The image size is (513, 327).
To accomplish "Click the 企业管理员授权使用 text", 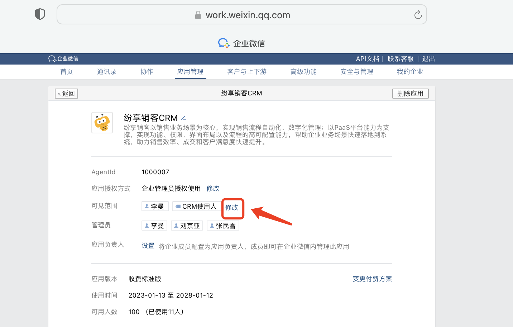I will click(x=171, y=188).
